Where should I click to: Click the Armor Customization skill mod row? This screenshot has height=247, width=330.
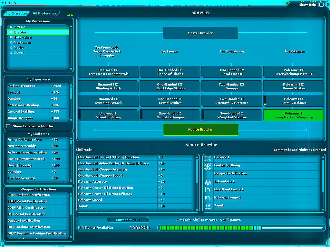38,140
